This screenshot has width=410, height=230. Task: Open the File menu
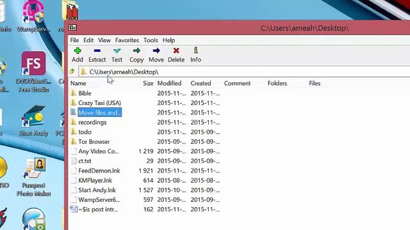point(74,40)
